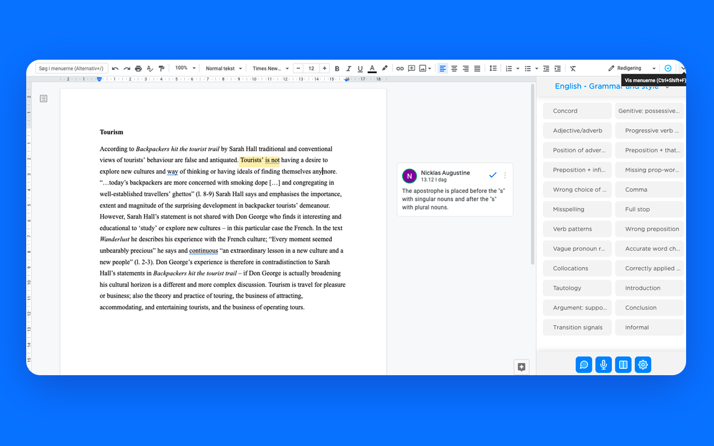Select the Transition signals category

pos(577,327)
